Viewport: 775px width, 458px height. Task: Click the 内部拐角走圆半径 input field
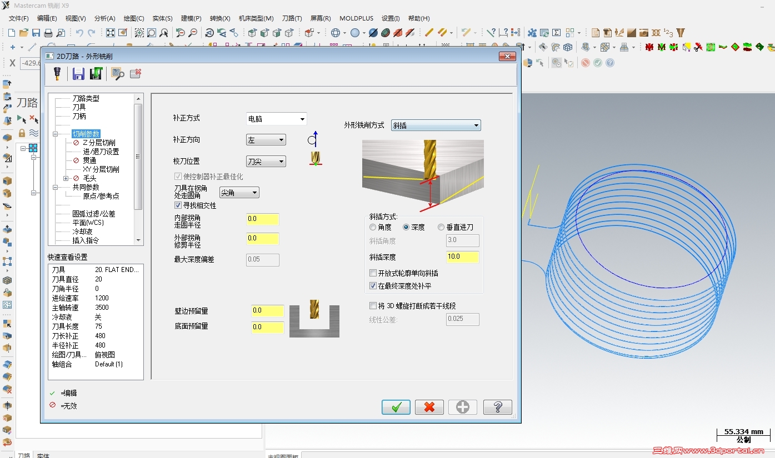[x=263, y=219]
